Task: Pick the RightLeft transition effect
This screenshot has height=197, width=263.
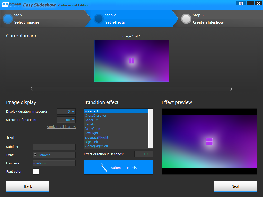Action: point(116,142)
